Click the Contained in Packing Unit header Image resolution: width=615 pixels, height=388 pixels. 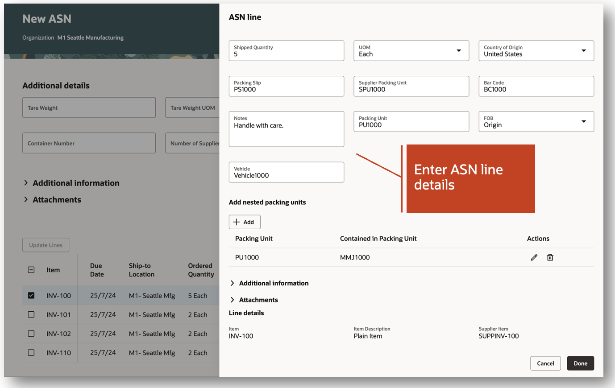click(378, 239)
